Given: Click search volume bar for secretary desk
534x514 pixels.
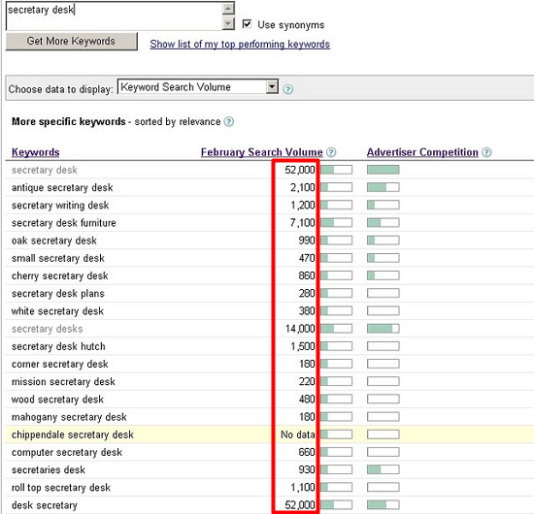Looking at the screenshot, I should pyautogui.click(x=336, y=170).
